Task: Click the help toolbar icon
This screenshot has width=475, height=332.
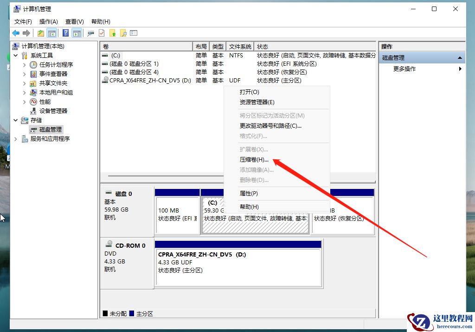Action: point(66,33)
